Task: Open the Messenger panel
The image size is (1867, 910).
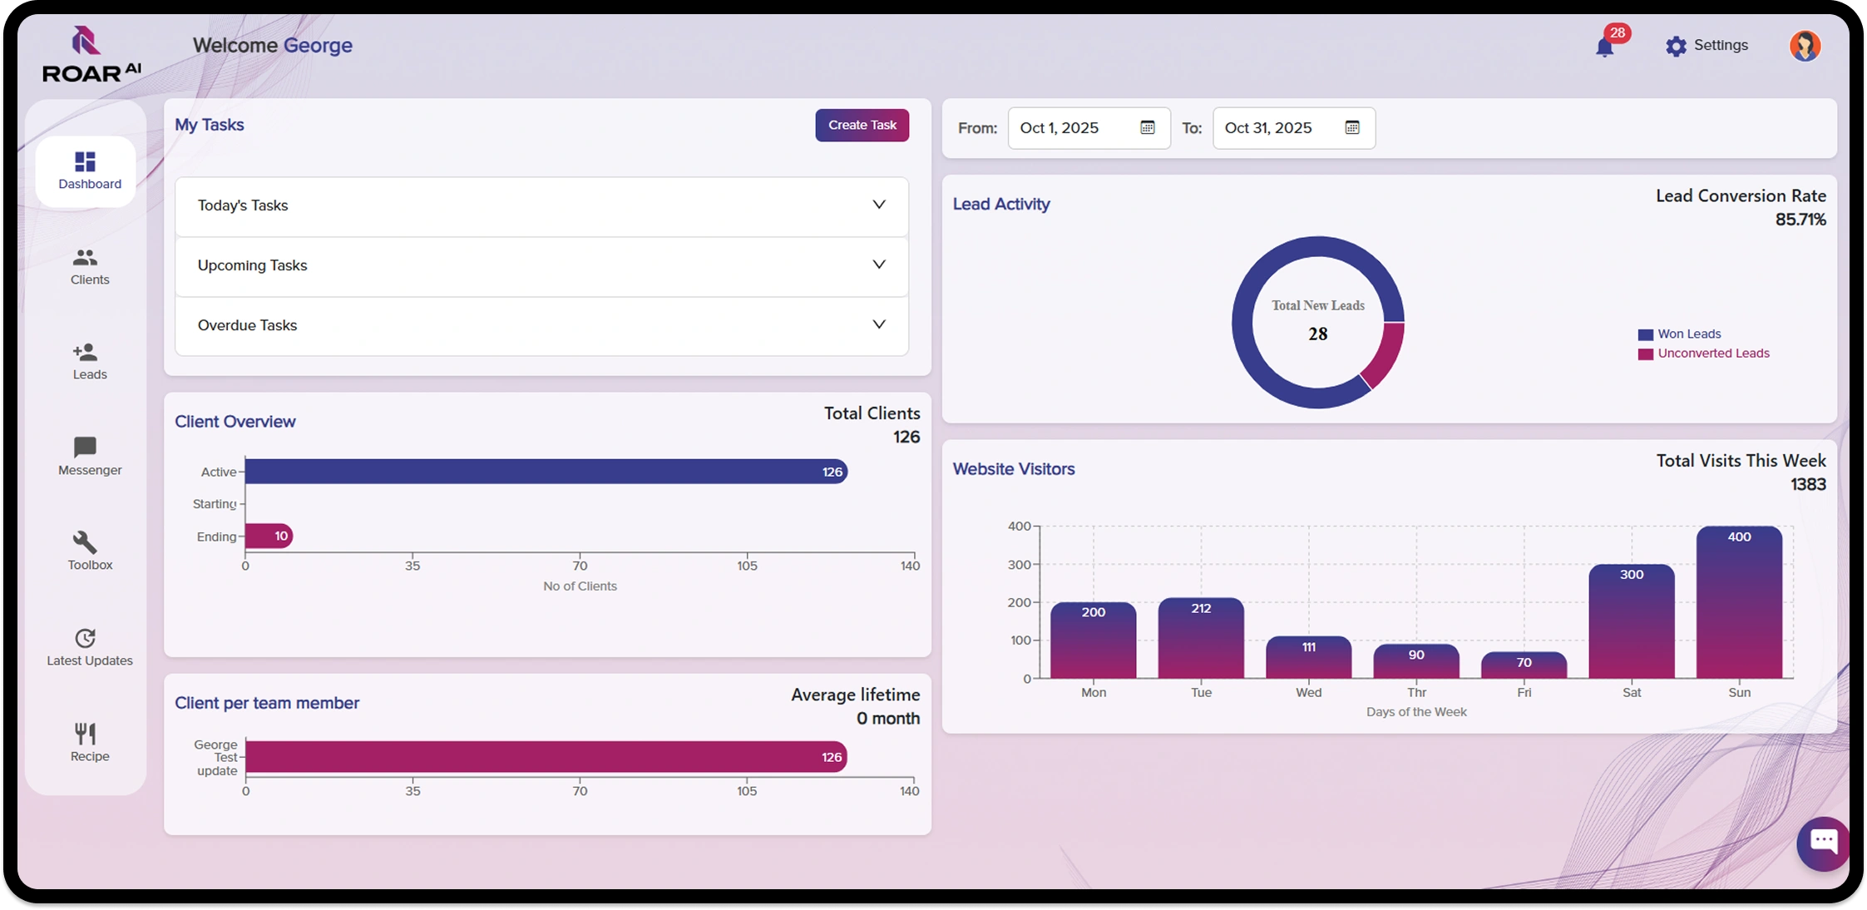Action: click(x=88, y=457)
